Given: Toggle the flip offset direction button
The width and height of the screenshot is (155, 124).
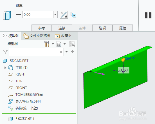Looking at the screenshot, I should (x=64, y=15).
